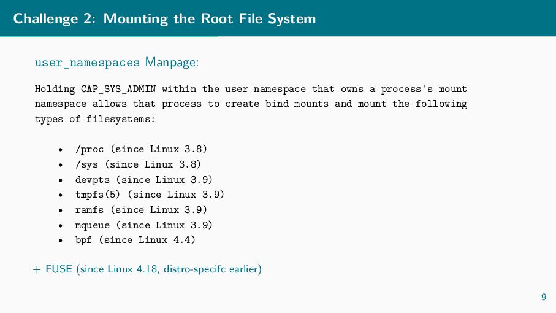Click the CAP_SYS_ADMIN text in paragraph
This screenshot has height=313, width=556.
coord(118,89)
